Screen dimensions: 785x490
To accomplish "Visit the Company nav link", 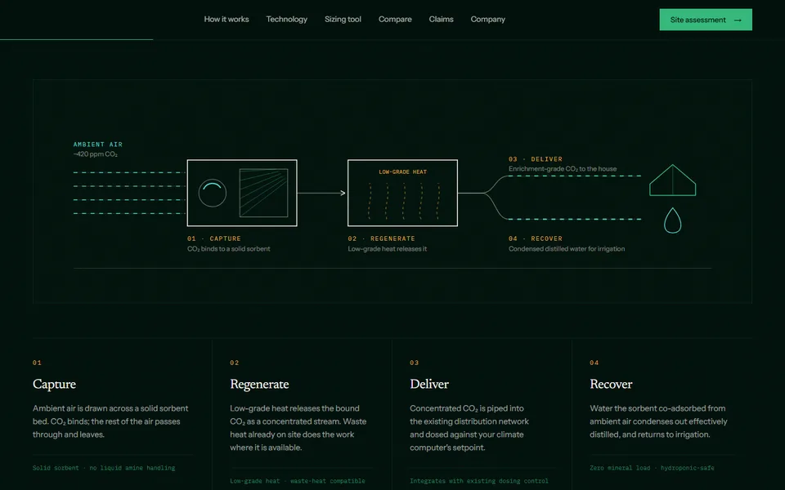I will (487, 20).
